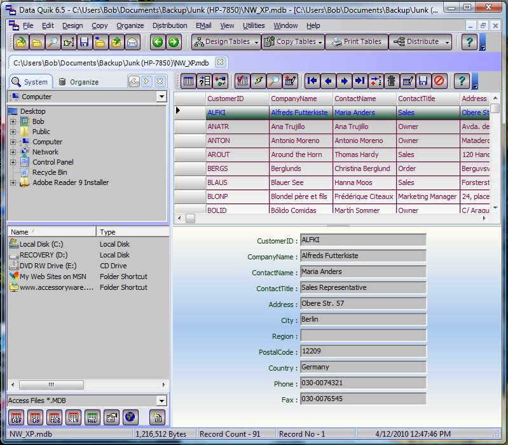Open the Access Files *.MDB filter dropdown
508x445 pixels.
[161, 400]
